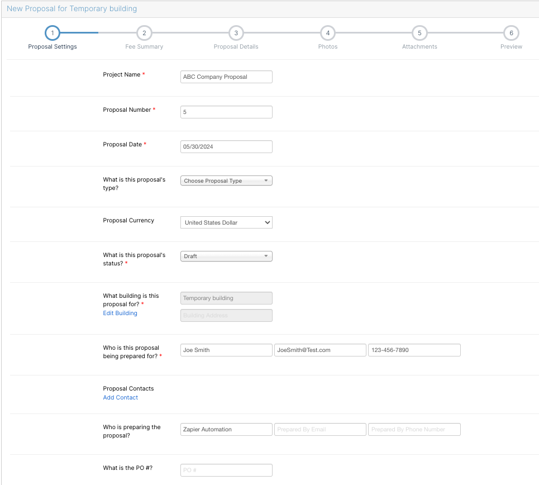The height and width of the screenshot is (485, 539).
Task: Open the Proposal Currency selector
Action: click(x=226, y=222)
